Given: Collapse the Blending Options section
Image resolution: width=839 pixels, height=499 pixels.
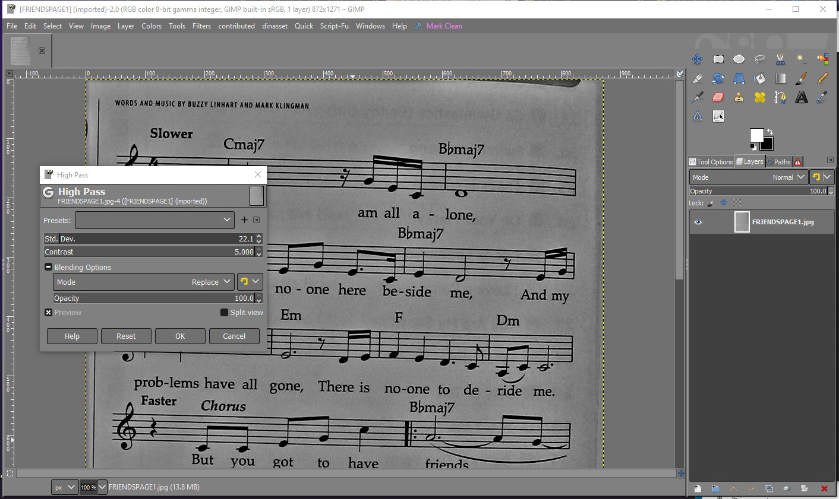Looking at the screenshot, I should (x=49, y=267).
